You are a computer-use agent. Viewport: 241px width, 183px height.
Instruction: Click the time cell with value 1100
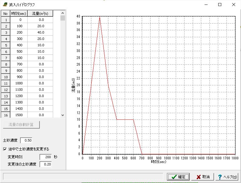[x=19, y=90]
